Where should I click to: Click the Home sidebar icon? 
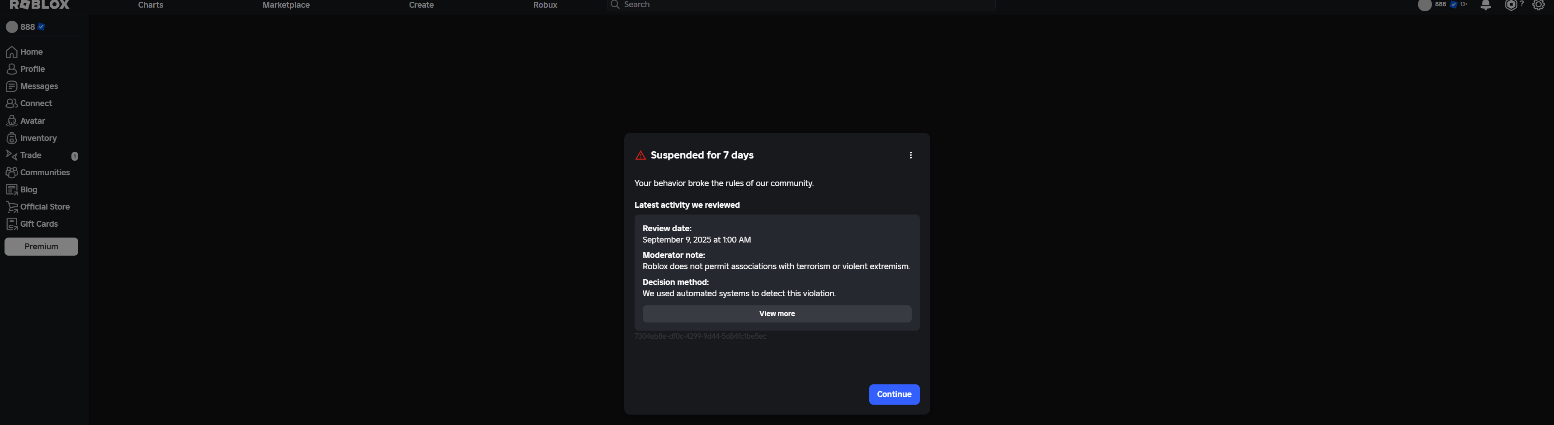11,52
